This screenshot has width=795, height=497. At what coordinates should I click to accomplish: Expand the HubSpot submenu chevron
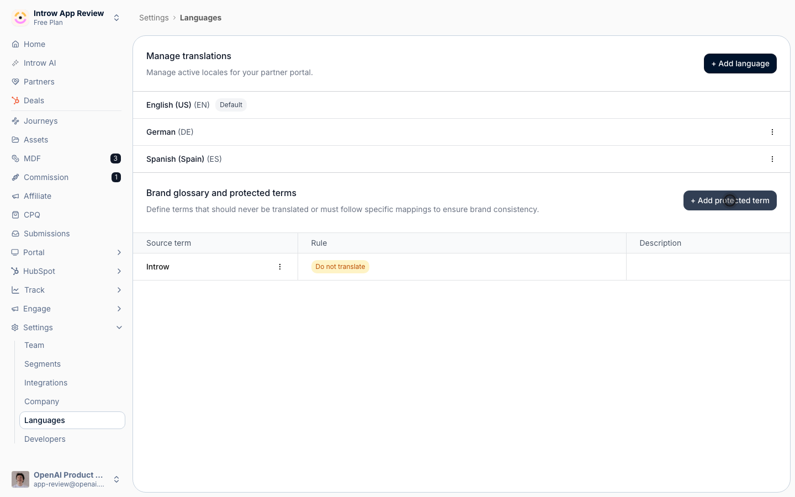coord(119,271)
